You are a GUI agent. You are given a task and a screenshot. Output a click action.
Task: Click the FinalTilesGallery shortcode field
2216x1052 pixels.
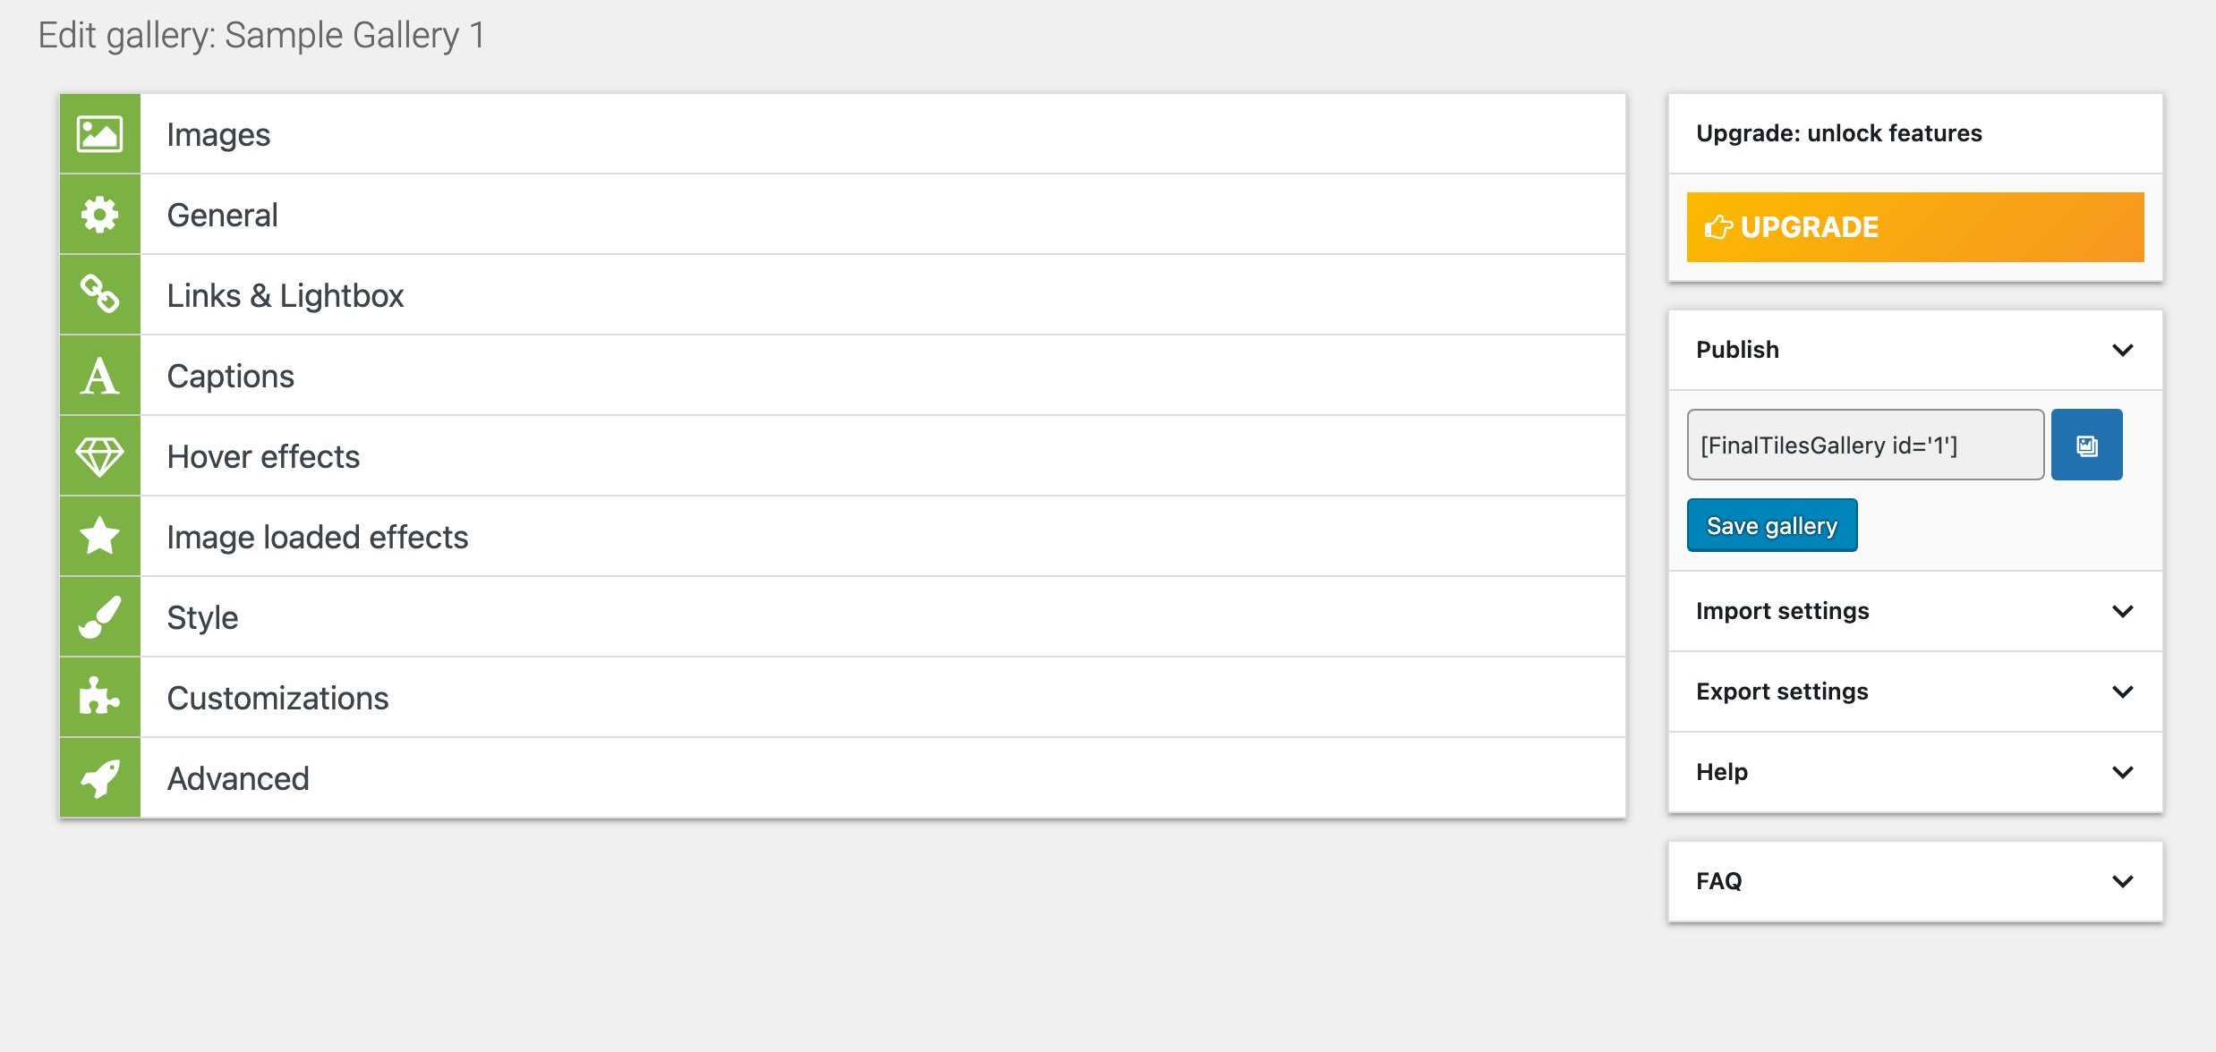point(1865,445)
